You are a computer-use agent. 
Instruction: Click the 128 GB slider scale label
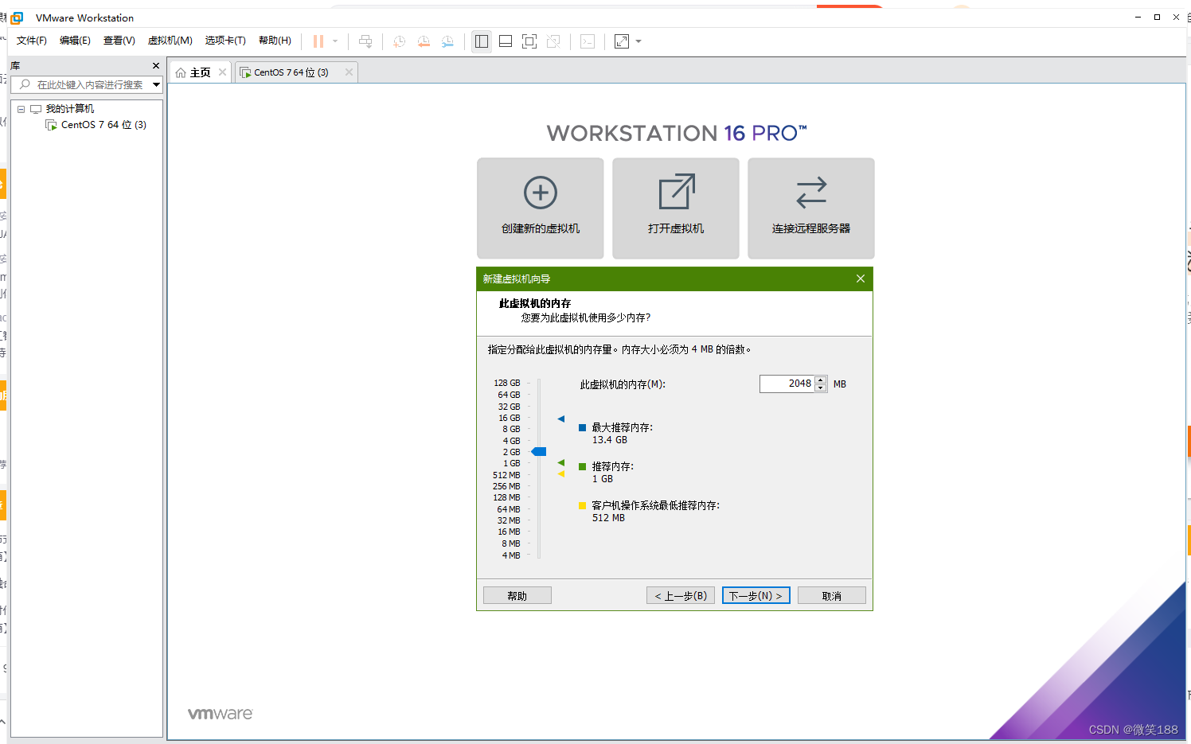(x=507, y=384)
